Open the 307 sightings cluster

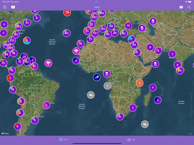pyautogui.click(x=16, y=34)
